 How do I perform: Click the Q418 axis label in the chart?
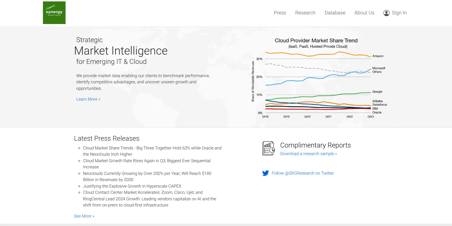pyautogui.click(x=265, y=117)
